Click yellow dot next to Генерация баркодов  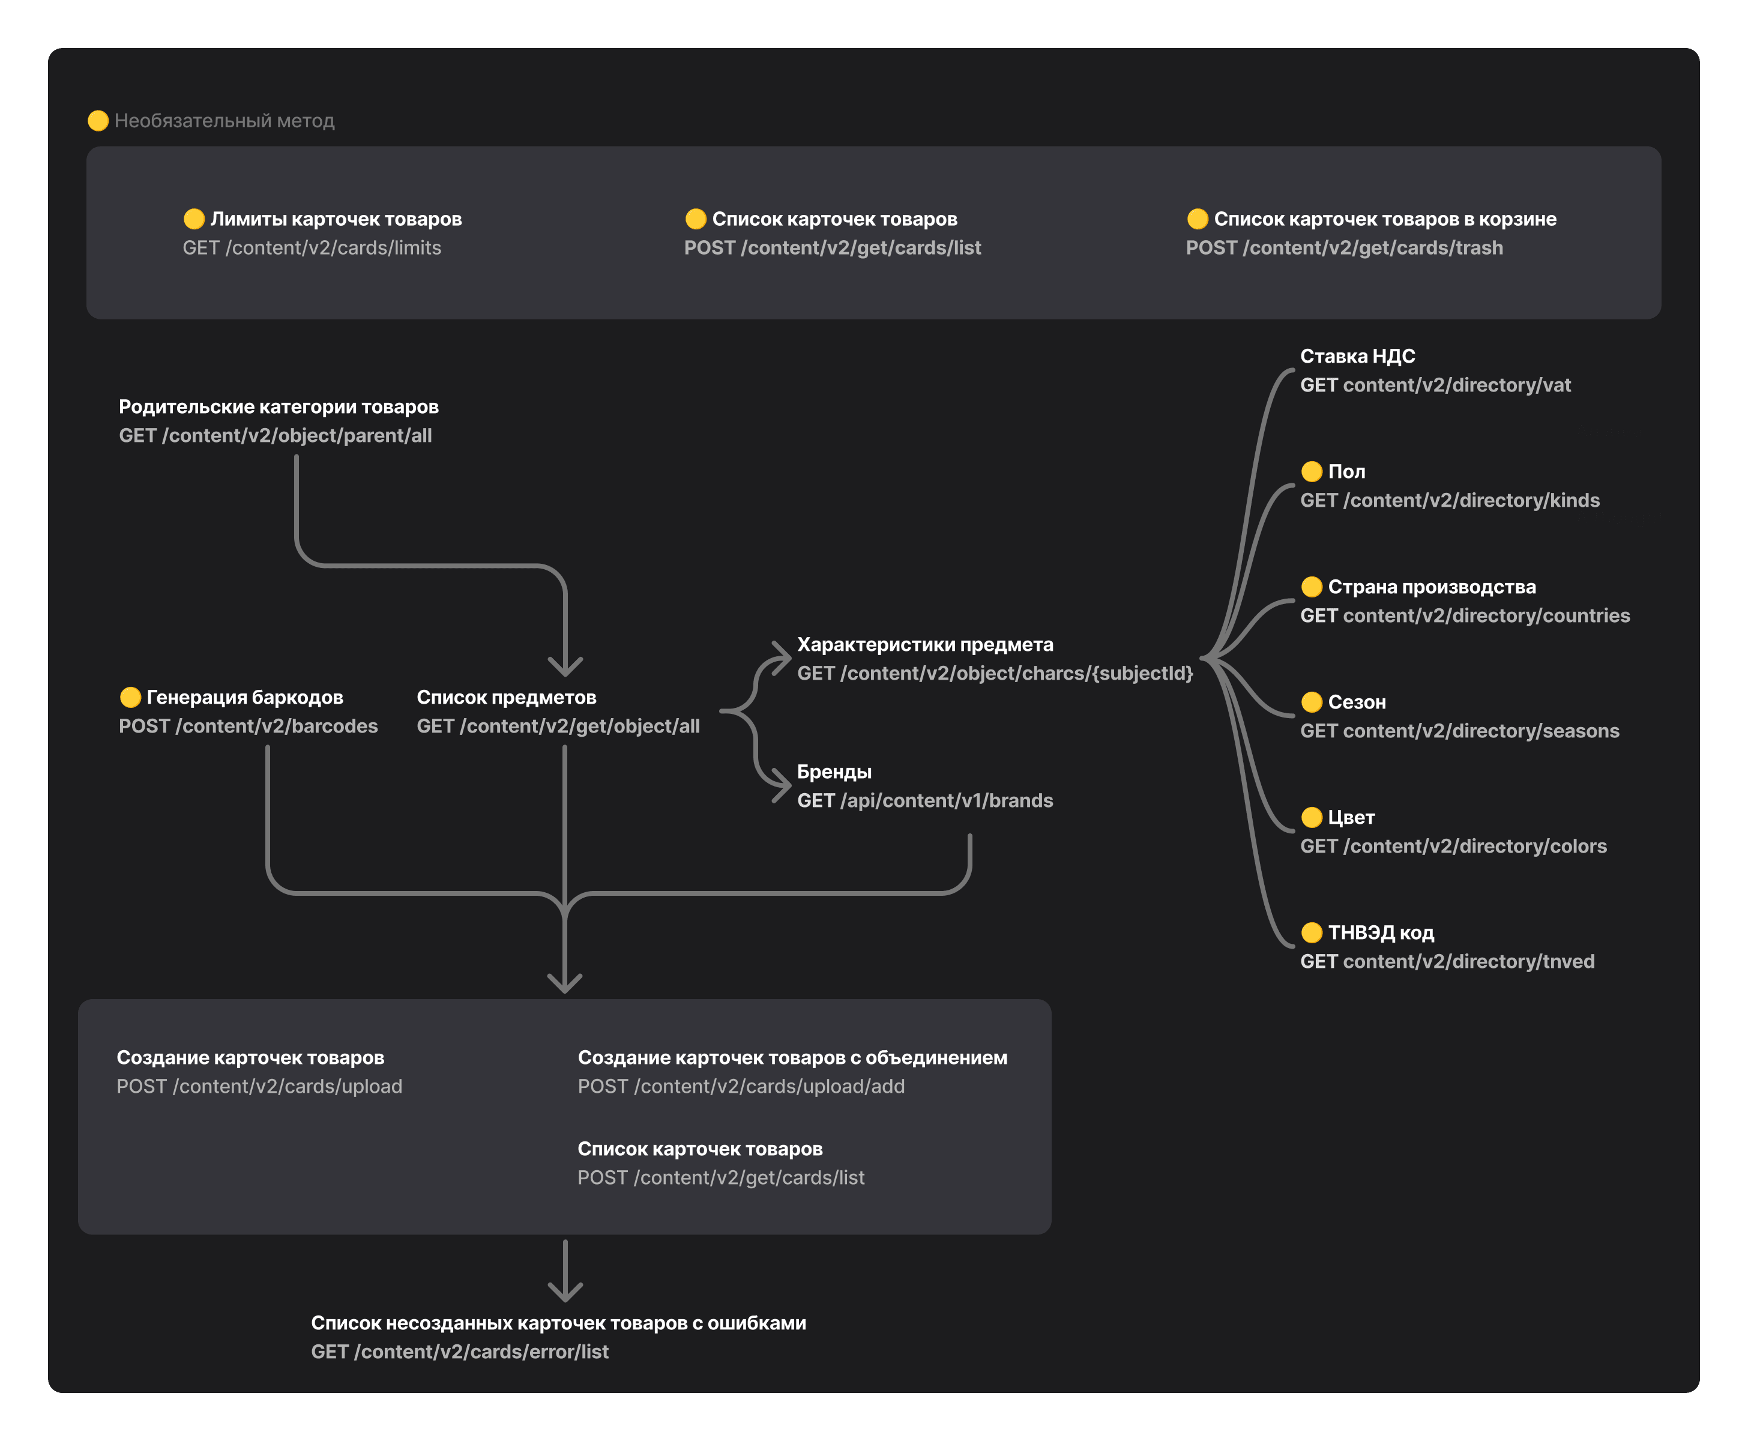coord(130,697)
